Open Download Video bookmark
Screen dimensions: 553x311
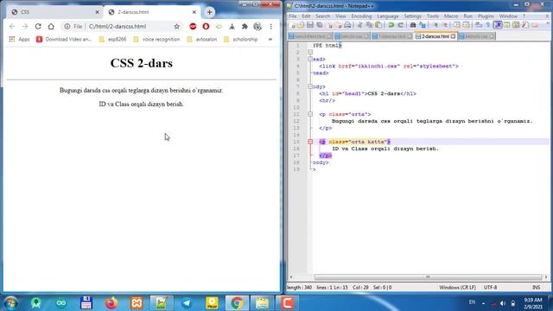(64, 39)
